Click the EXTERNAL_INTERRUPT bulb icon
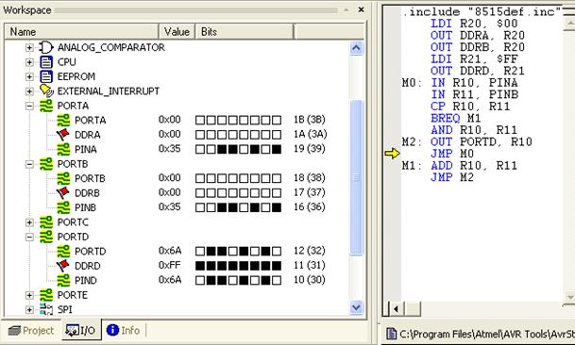575x345 pixels. (46, 90)
